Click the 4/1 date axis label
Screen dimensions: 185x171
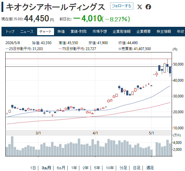pyautogui.click(x=95, y=133)
